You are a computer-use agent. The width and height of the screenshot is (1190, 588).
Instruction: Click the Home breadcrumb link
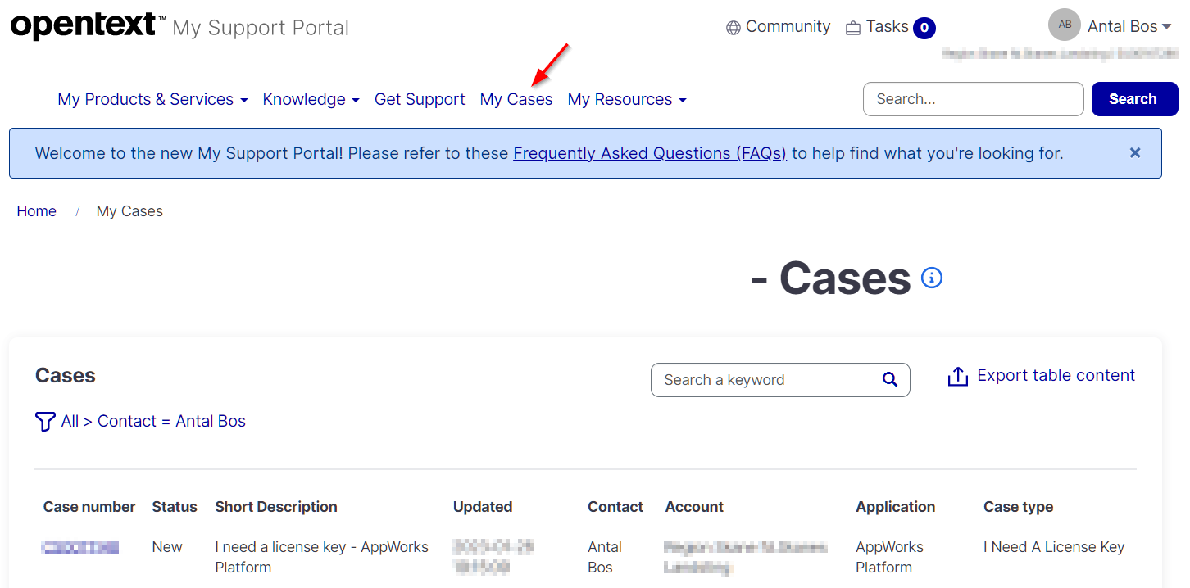point(37,211)
